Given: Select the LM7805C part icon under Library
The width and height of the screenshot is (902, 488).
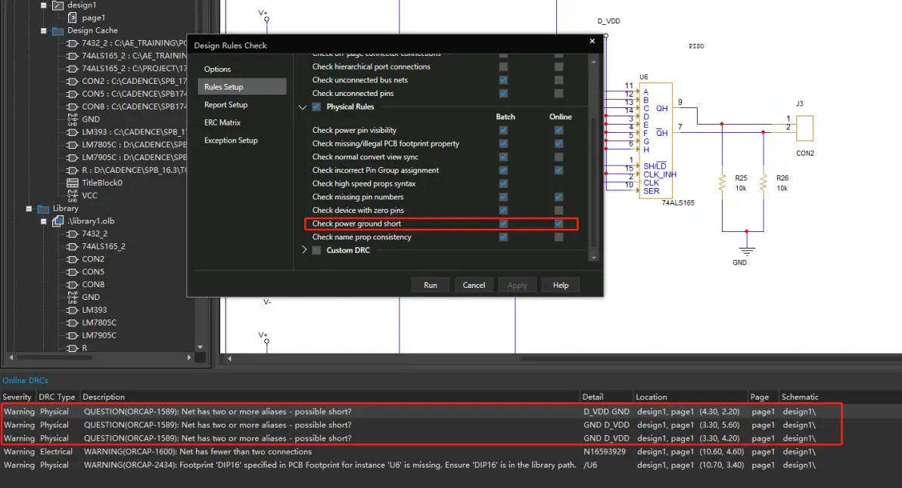Looking at the screenshot, I should pyautogui.click(x=73, y=323).
